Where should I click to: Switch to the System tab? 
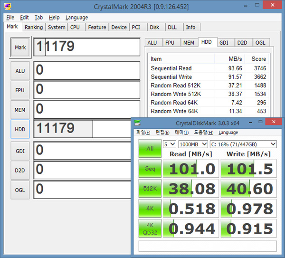[x=57, y=27]
